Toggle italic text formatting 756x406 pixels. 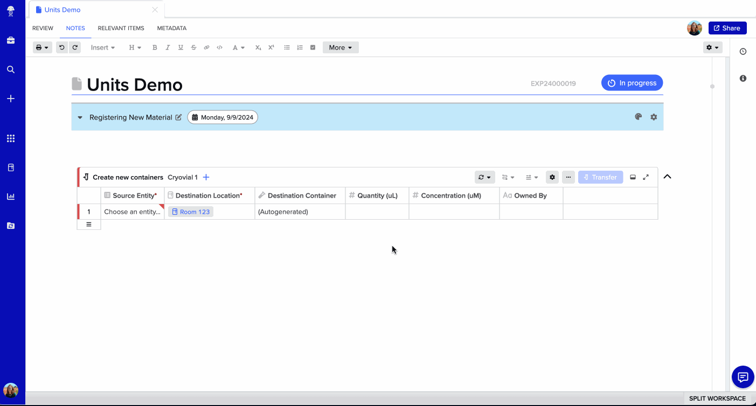tap(168, 47)
